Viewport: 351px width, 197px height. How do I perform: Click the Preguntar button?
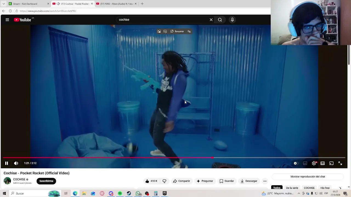click(x=205, y=181)
